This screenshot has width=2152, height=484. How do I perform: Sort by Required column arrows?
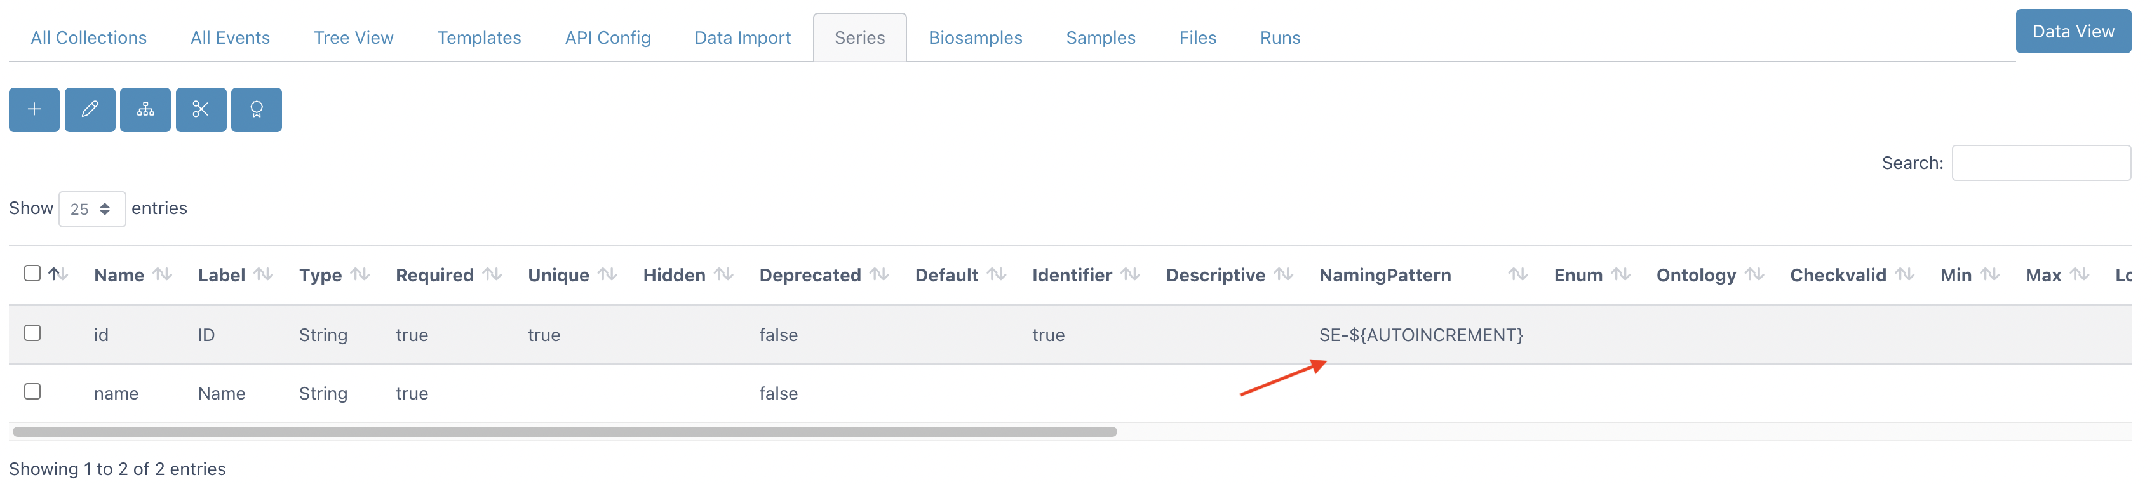click(493, 274)
